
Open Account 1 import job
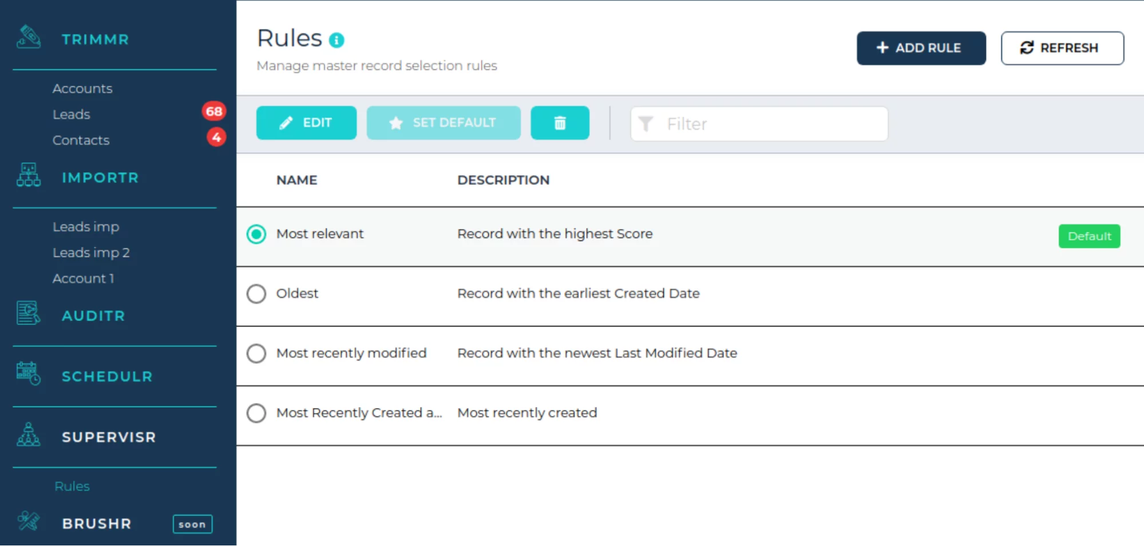click(x=83, y=278)
